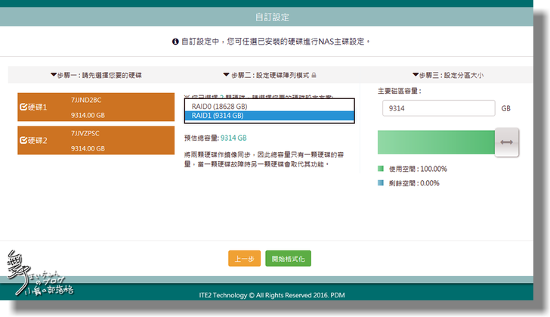Click the GB unit label
The height and width of the screenshot is (317, 550).
pyautogui.click(x=506, y=108)
